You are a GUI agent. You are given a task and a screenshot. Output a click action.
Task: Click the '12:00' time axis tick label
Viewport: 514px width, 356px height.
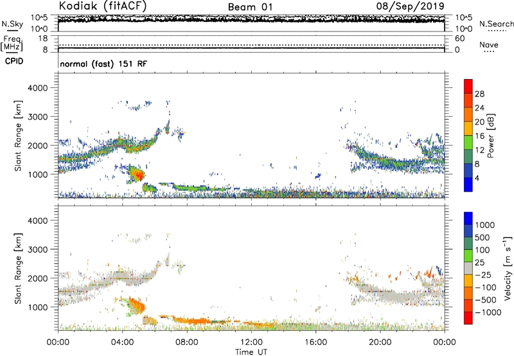251,343
